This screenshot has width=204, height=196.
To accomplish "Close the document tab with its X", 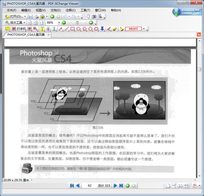I will (x=48, y=35).
